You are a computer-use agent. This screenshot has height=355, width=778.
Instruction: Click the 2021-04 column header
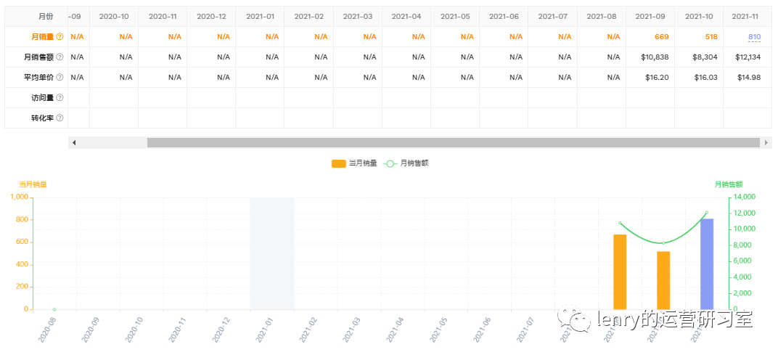point(406,17)
